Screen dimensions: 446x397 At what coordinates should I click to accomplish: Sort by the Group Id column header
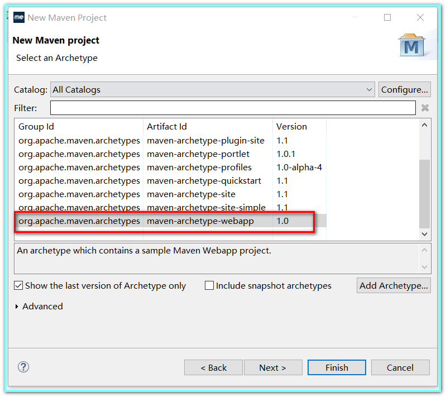tap(79, 126)
